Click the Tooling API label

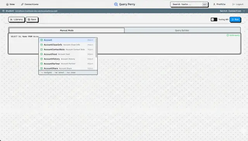224,19
